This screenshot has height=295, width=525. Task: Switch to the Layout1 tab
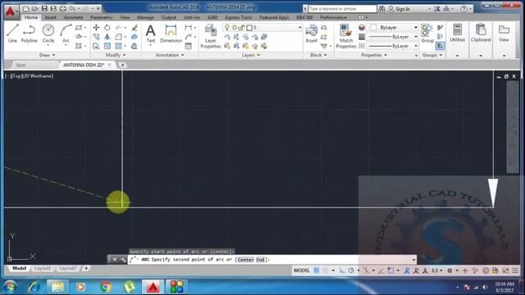(x=43, y=268)
